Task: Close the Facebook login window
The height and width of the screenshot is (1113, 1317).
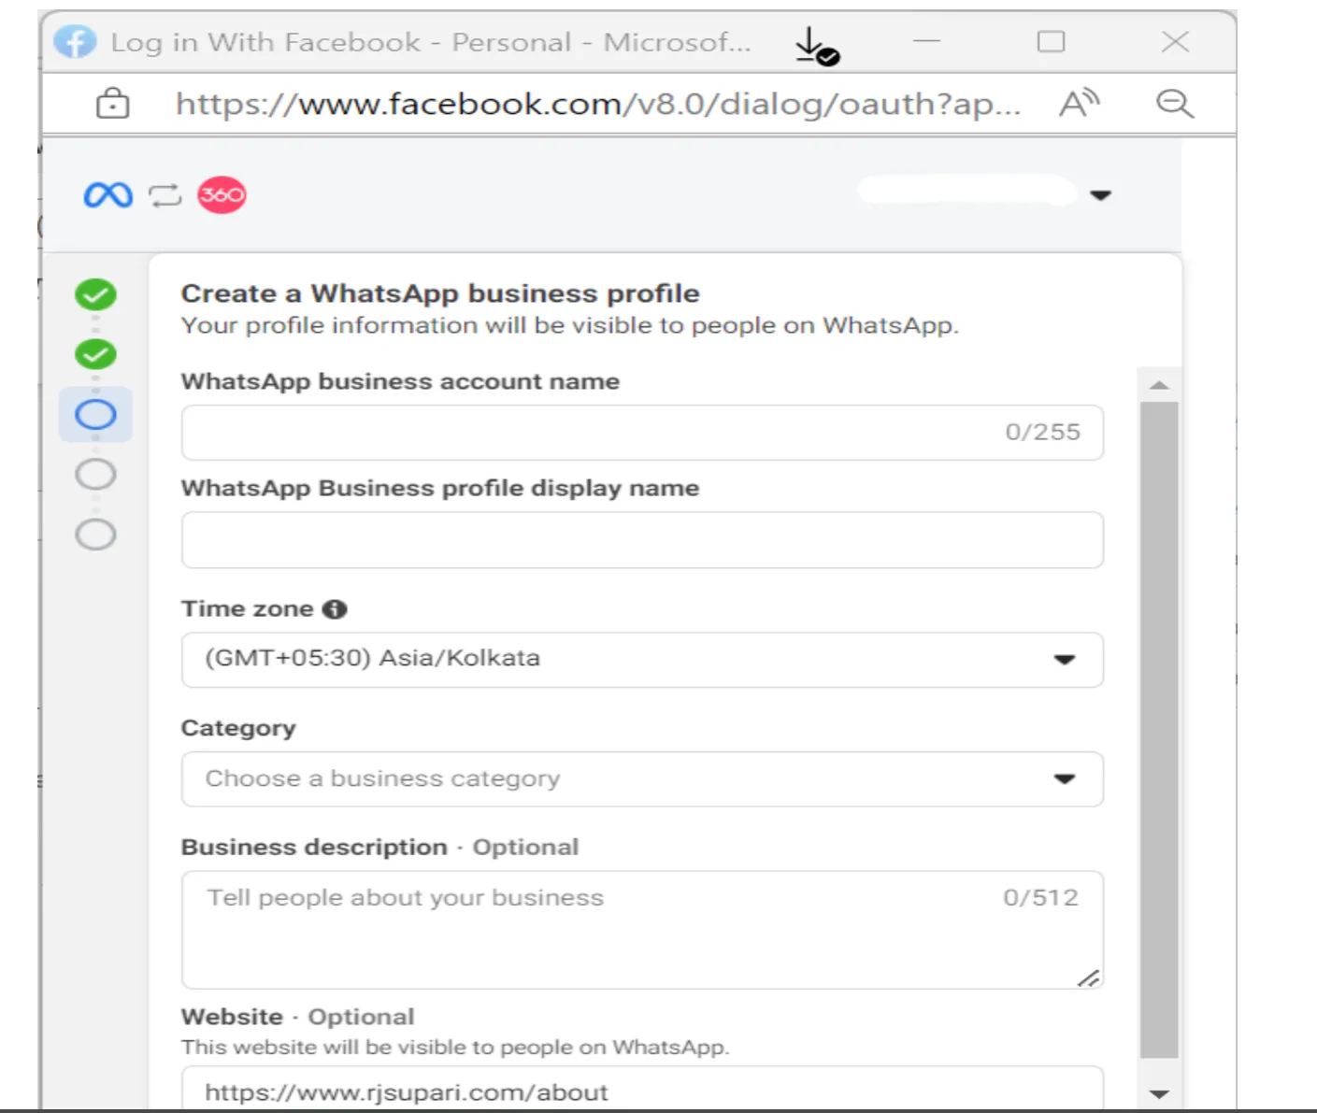Action: (1175, 41)
